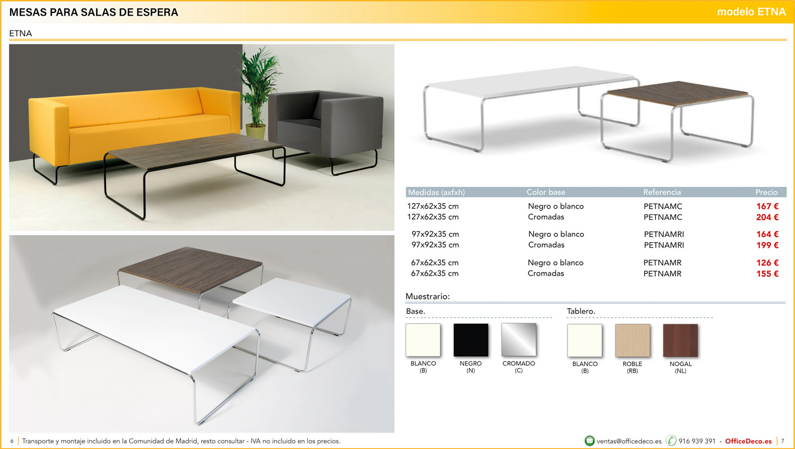Click the 'NOGAL (NL)' swatch label
The width and height of the screenshot is (795, 449).
681,368
